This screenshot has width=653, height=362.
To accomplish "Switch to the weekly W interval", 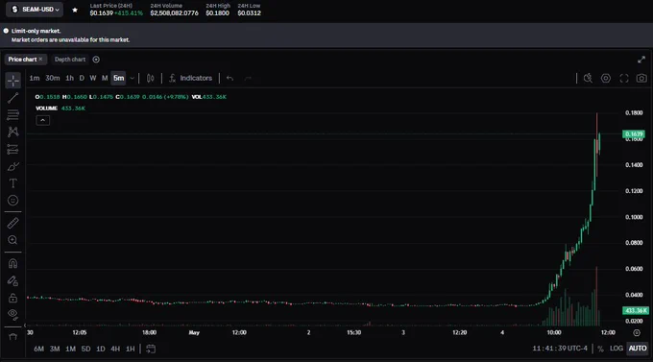I will 93,78.
